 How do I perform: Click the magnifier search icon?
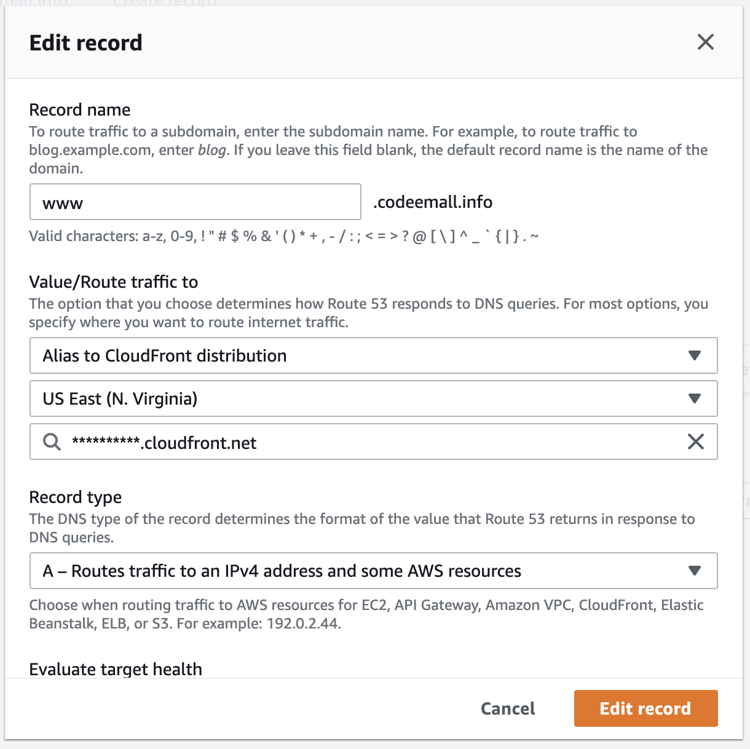[52, 442]
